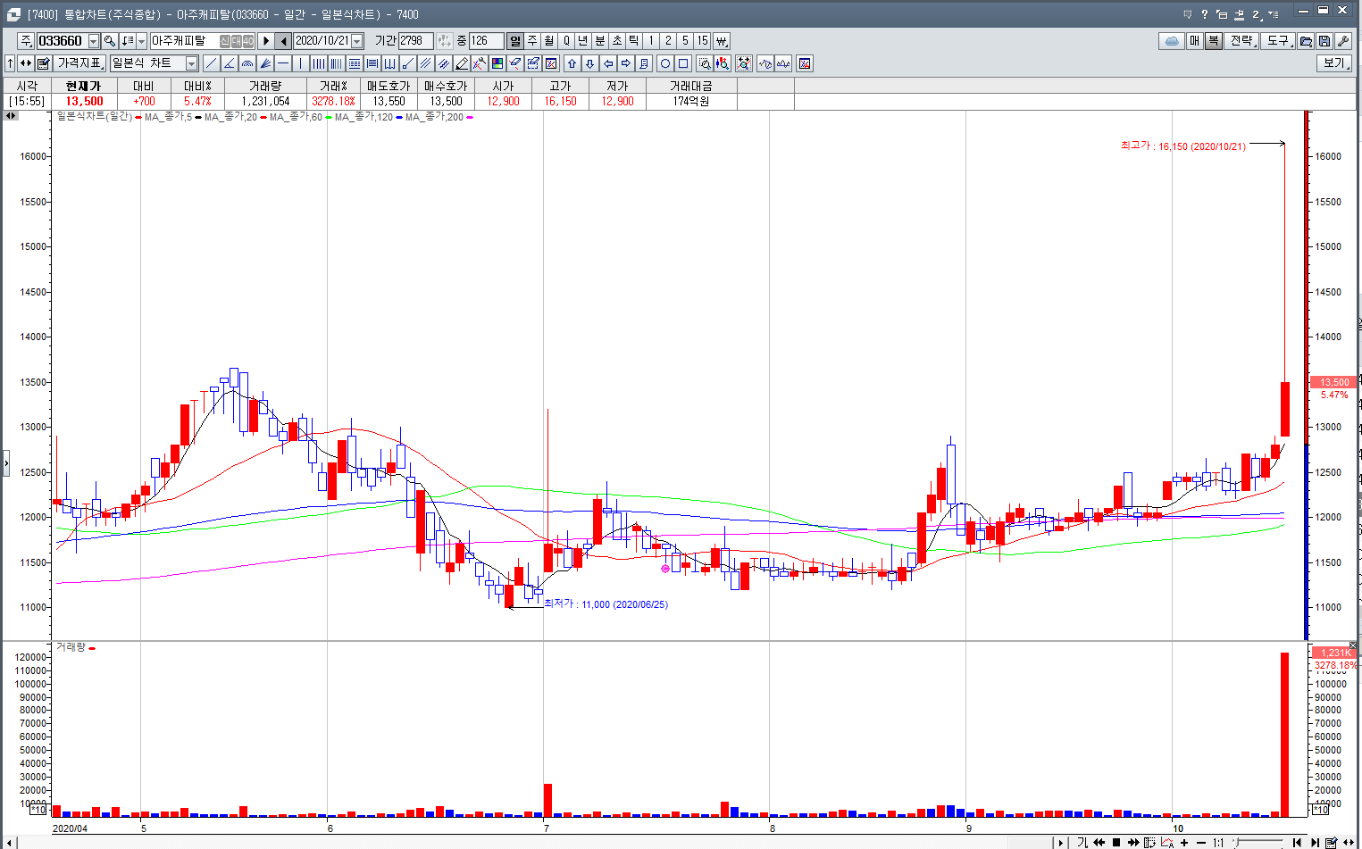This screenshot has height=849, width=1362.
Task: Select tick (틱) period toggle
Action: coord(634,41)
